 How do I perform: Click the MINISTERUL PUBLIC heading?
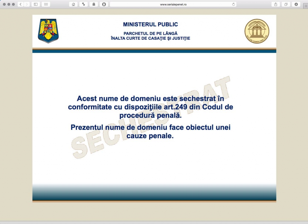(x=150, y=24)
